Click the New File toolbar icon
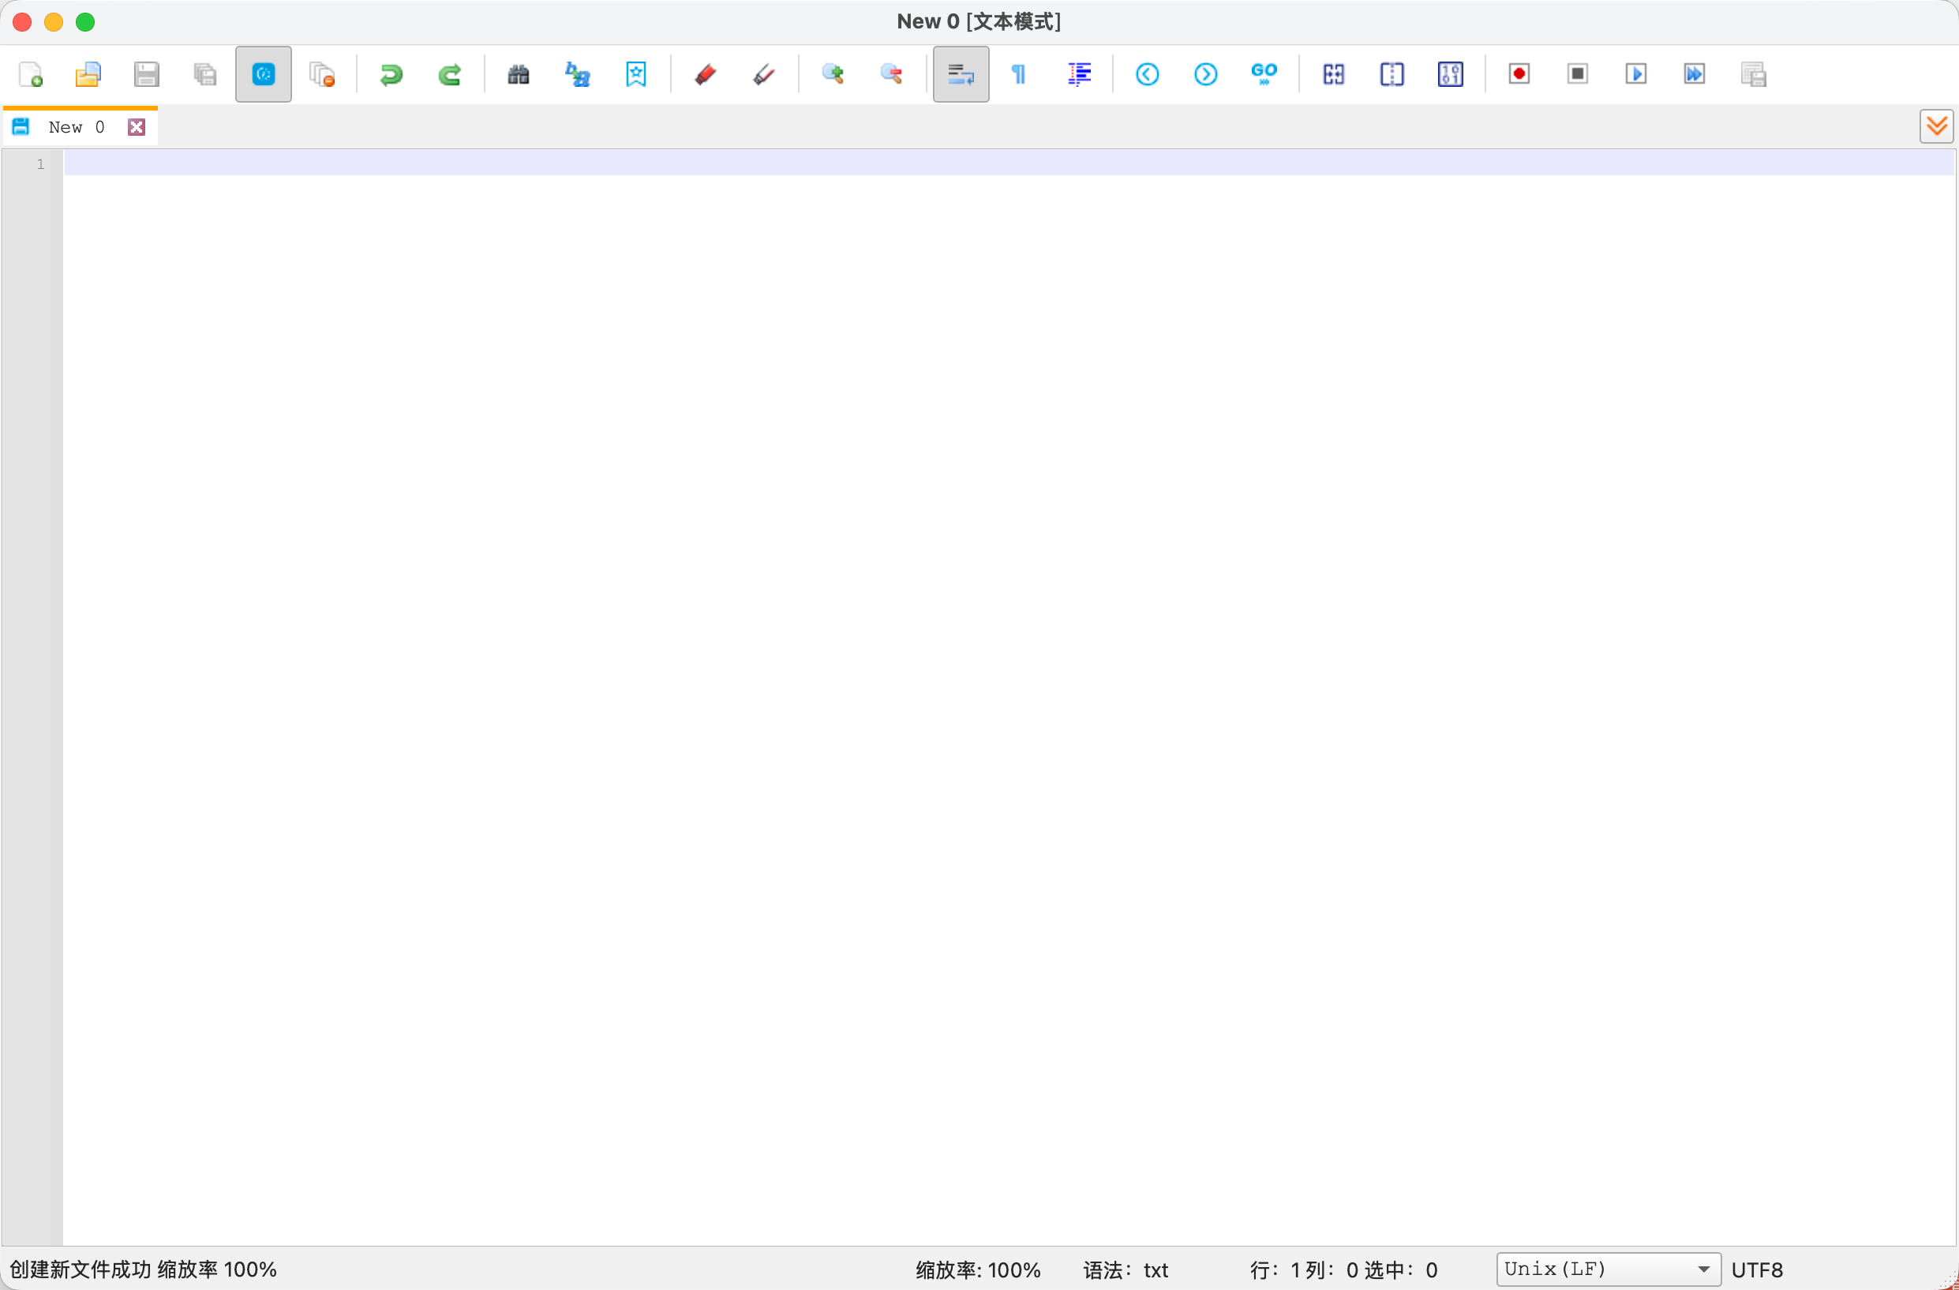 click(x=32, y=74)
